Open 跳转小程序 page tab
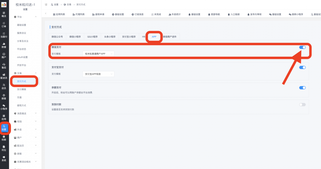 296,14
